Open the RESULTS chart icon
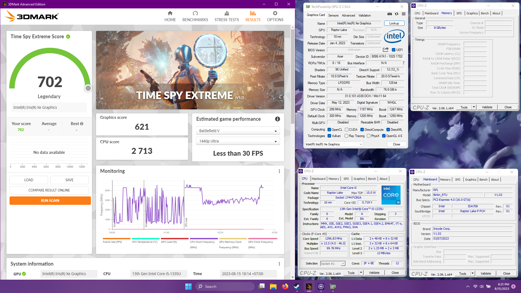The image size is (521, 293). (x=253, y=13)
